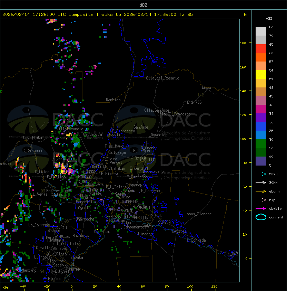The height and width of the screenshot is (291, 287).
Task: Click the 'V_Flores' map label
Action: (52, 278)
